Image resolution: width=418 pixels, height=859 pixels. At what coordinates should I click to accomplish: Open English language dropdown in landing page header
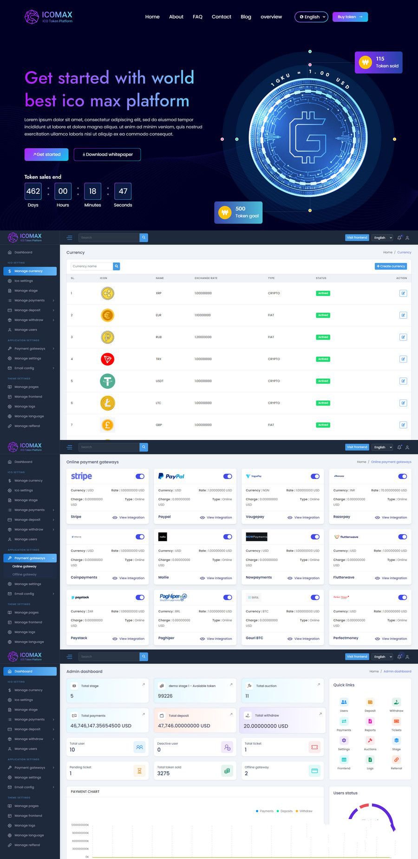[311, 17]
